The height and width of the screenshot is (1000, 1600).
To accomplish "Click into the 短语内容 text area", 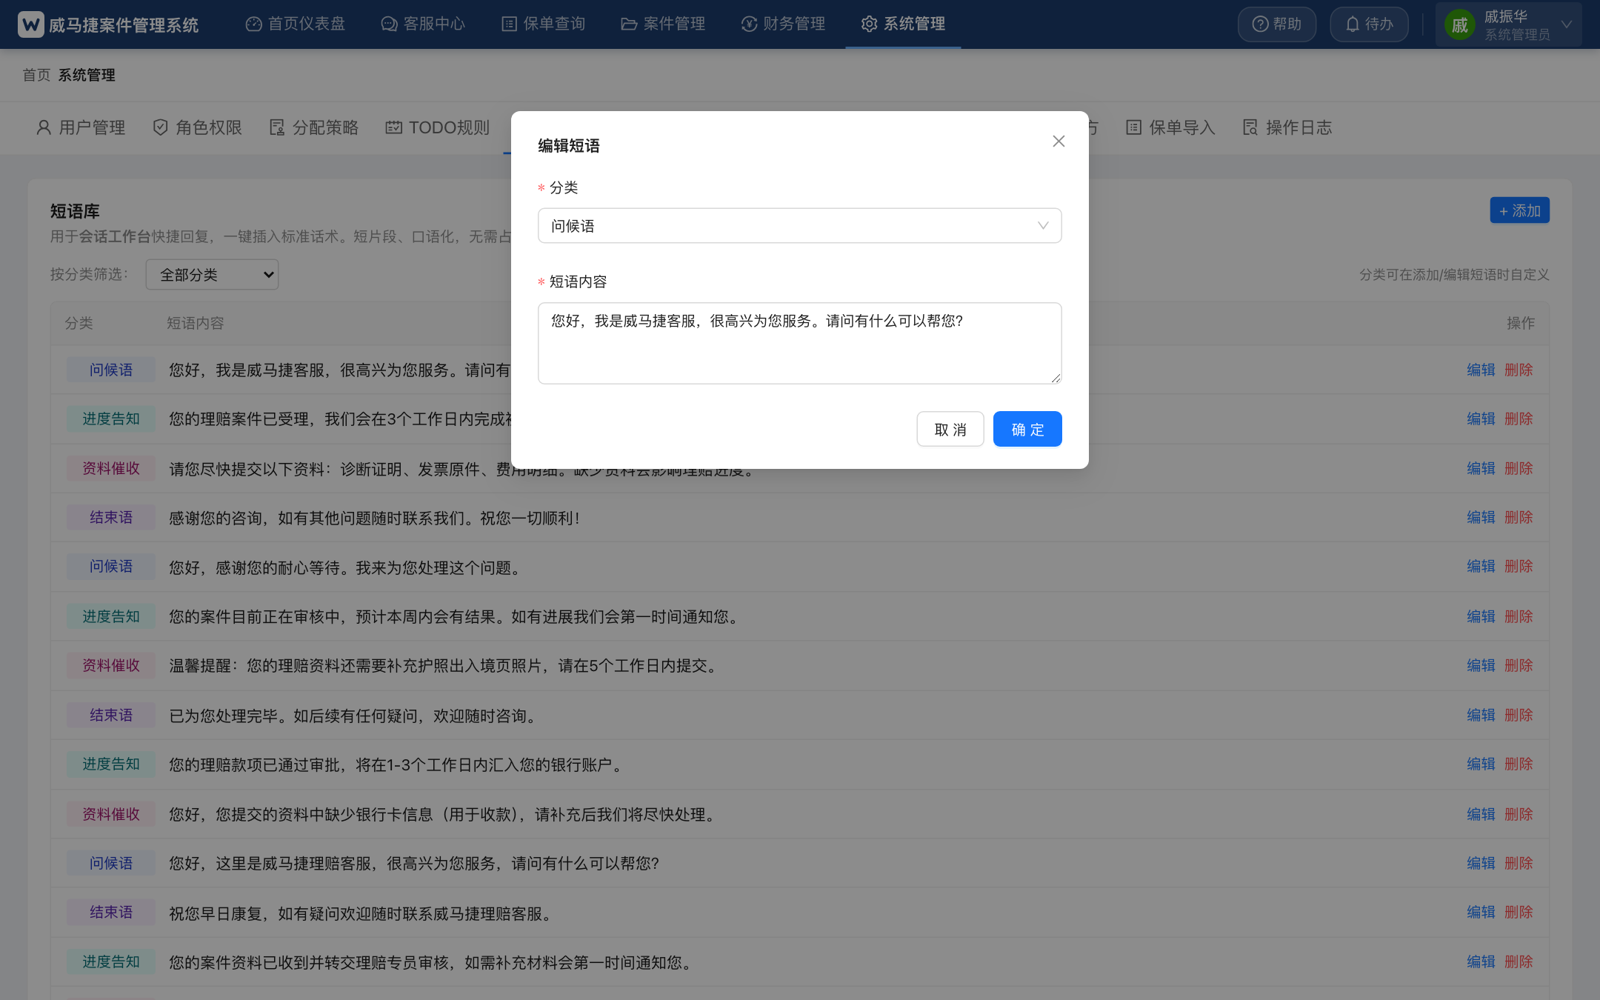I will pyautogui.click(x=800, y=343).
